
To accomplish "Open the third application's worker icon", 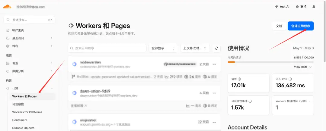I will click(x=75, y=122).
